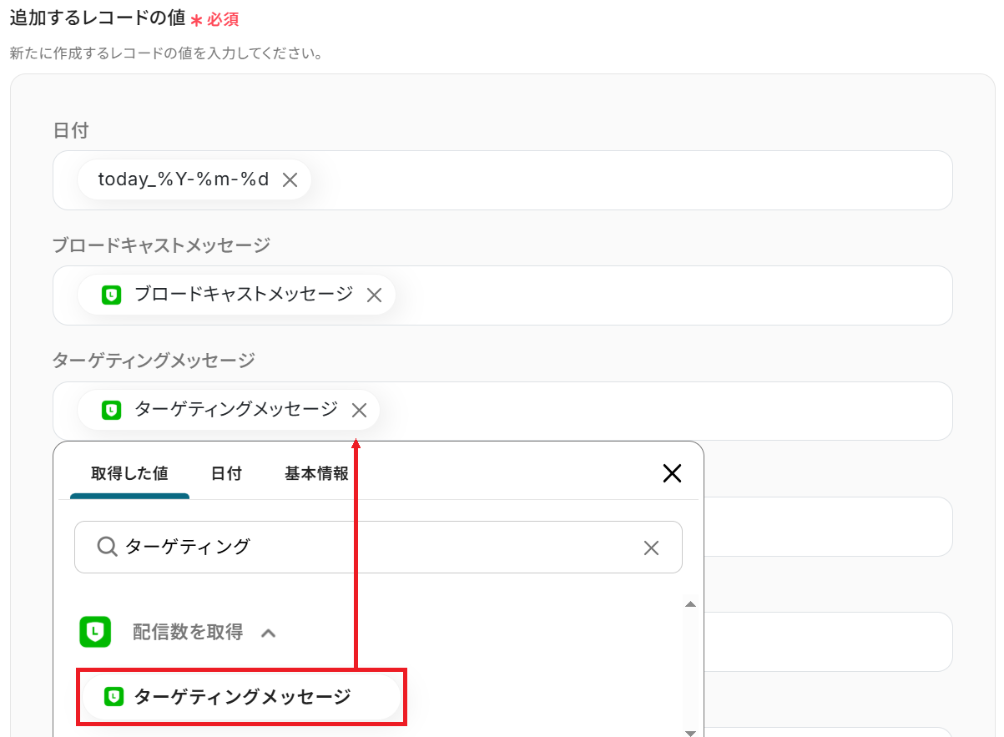Click the ブロードキャストメッセージ input field
The image size is (1004, 737).
(x=502, y=295)
